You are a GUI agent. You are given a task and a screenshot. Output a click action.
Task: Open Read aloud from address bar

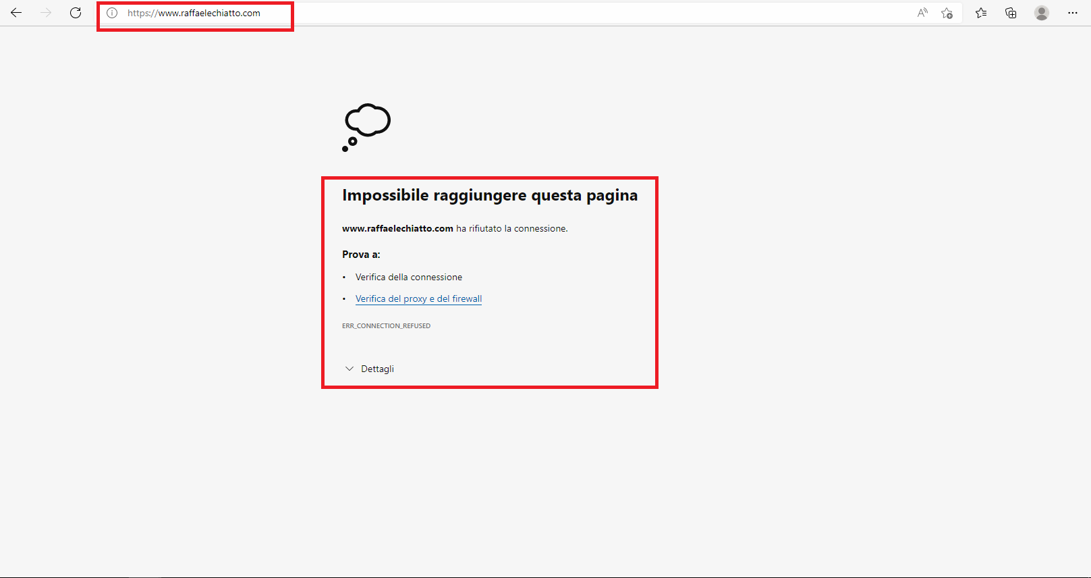pyautogui.click(x=922, y=13)
